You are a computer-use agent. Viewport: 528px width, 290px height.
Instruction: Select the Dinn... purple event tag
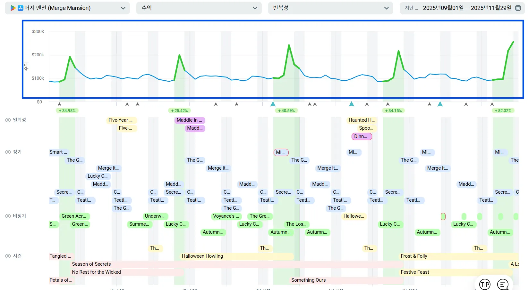[x=362, y=136]
